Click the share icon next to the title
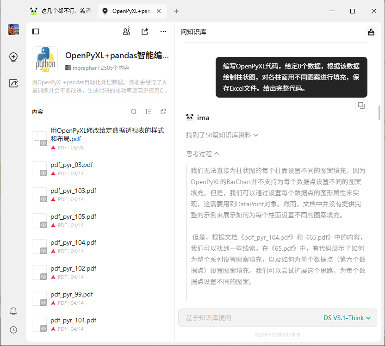This screenshot has height=346, width=385. [x=144, y=31]
